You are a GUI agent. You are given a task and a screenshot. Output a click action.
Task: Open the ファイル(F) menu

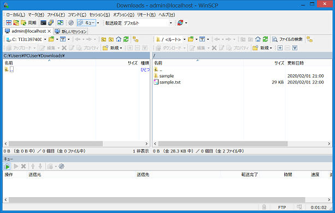56,15
